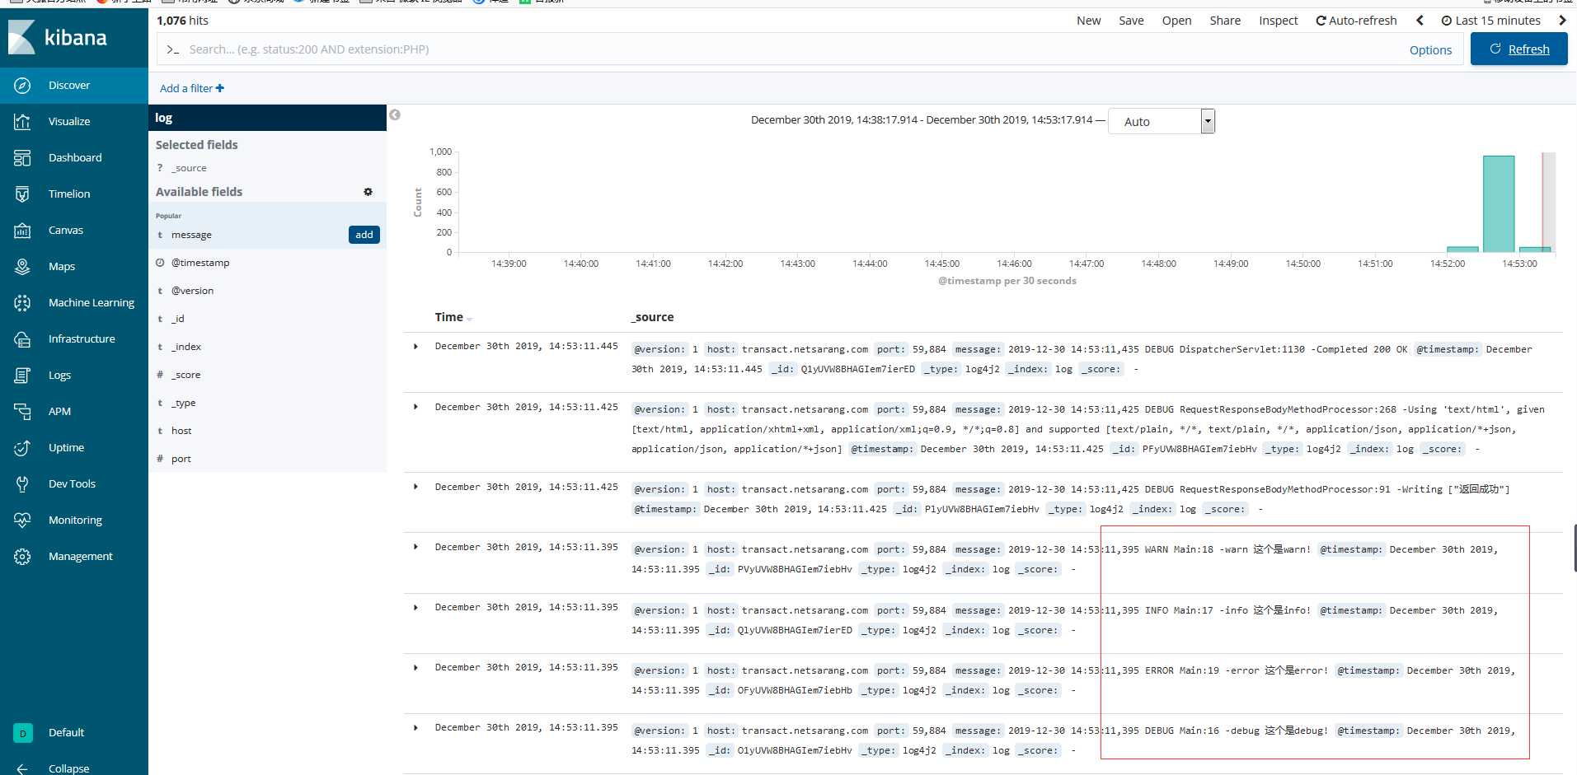Viewport: 1577px width, 775px height.
Task: Expand the row with Writing 返回成功 message
Action: (x=415, y=487)
